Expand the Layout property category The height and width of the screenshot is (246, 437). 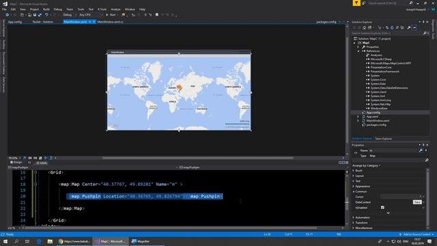[354, 176]
